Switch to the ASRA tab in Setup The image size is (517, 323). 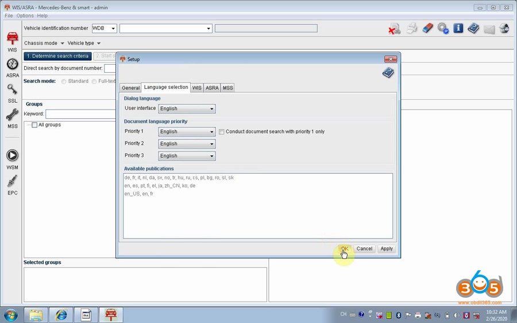(212, 88)
